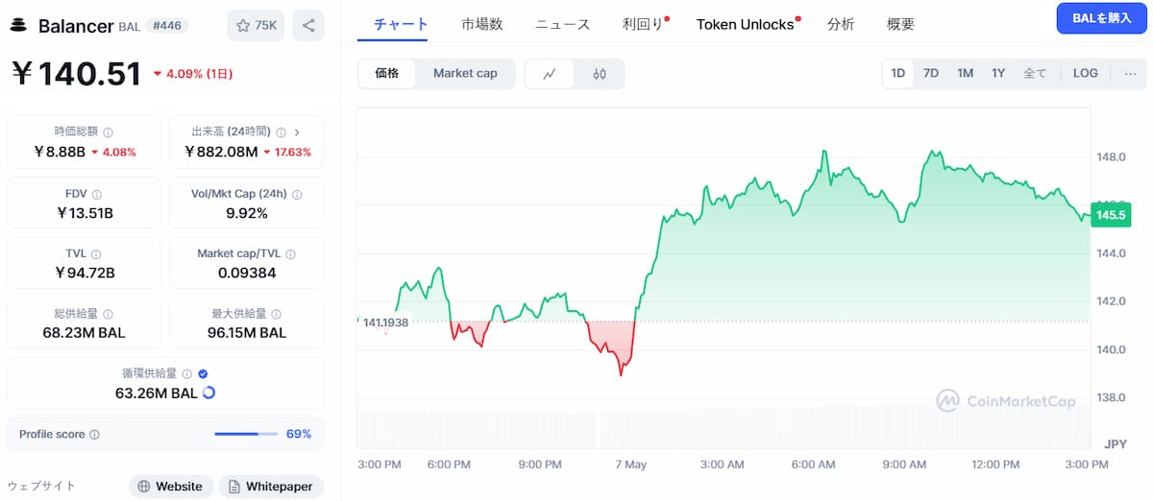Screen dimensions: 1153x501
Task: Switch to line chart view icon
Action: (551, 73)
